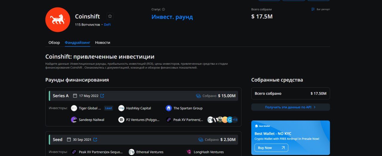Screen dimensions: 382x156
Task: Expand the +13 more investors list
Action: [235, 120]
